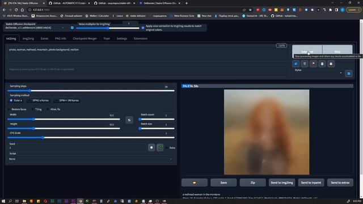The height and width of the screenshot is (204, 363).
Task: Click the blue refresh icon beside Styles
Action: (x=349, y=74)
